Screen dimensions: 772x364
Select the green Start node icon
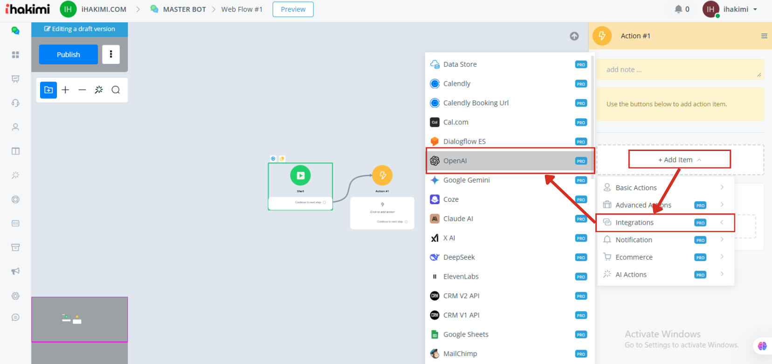[x=300, y=176]
